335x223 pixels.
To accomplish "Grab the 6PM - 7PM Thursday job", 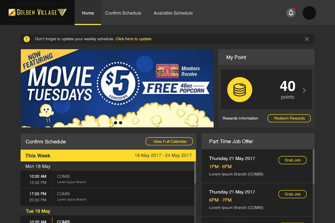I will [292, 194].
